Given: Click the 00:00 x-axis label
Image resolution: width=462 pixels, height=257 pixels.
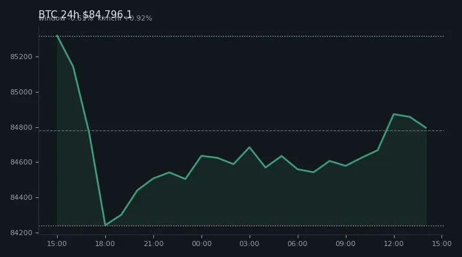Looking at the screenshot, I should click(x=201, y=244).
